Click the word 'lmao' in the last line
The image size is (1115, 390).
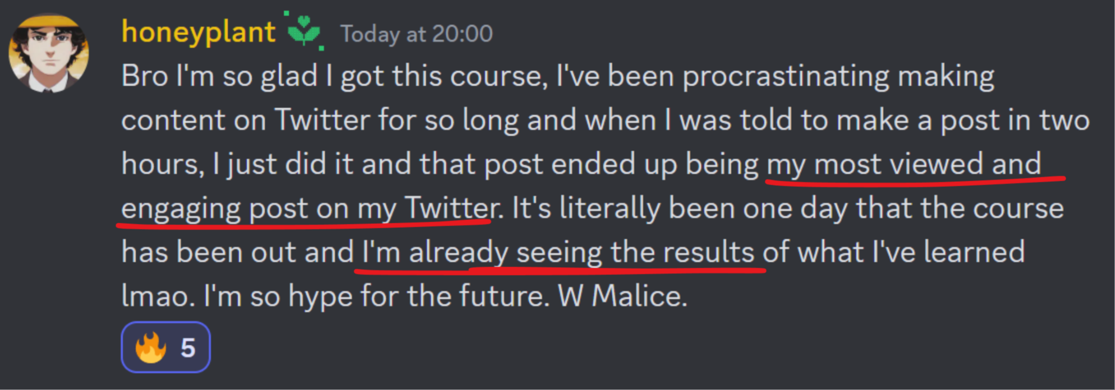point(157,296)
